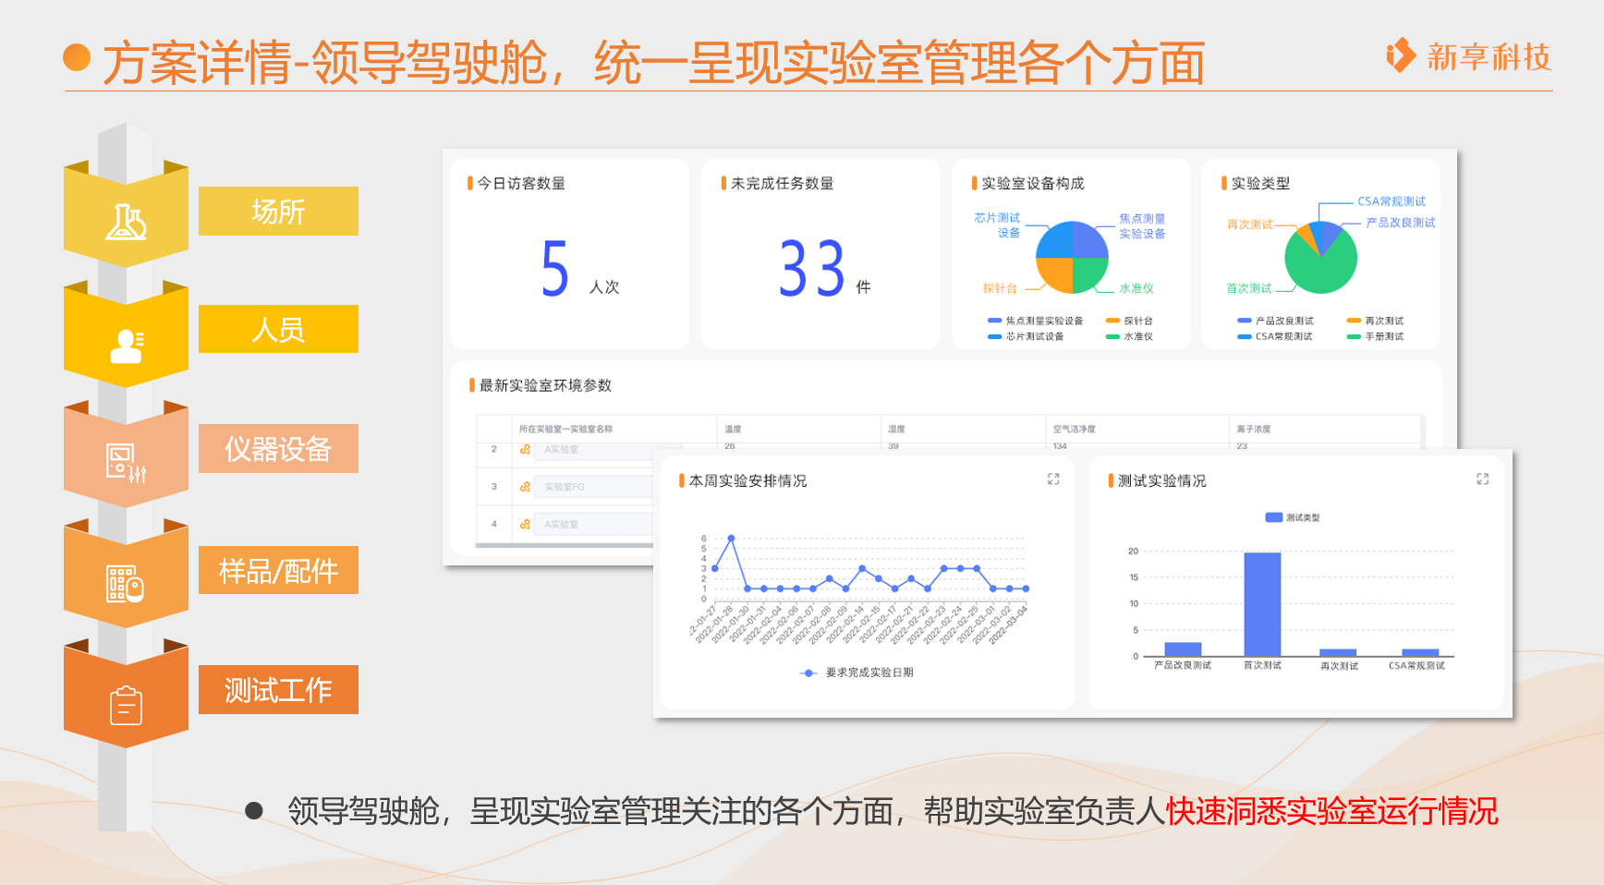Toggle the 探针台 legend item
The width and height of the screenshot is (1604, 885).
(1129, 321)
